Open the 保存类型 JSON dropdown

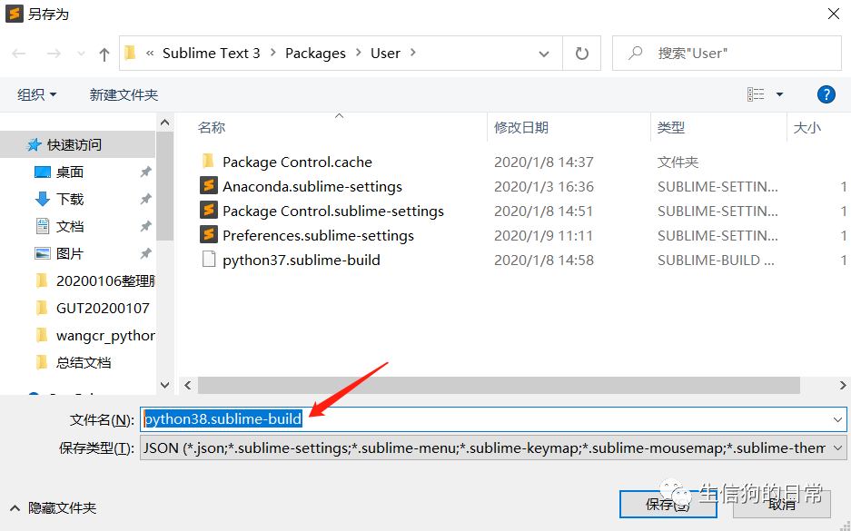pyautogui.click(x=493, y=448)
